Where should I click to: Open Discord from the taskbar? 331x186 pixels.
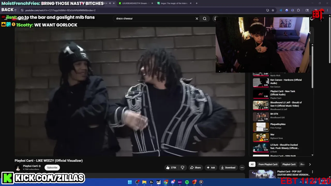[173, 182]
